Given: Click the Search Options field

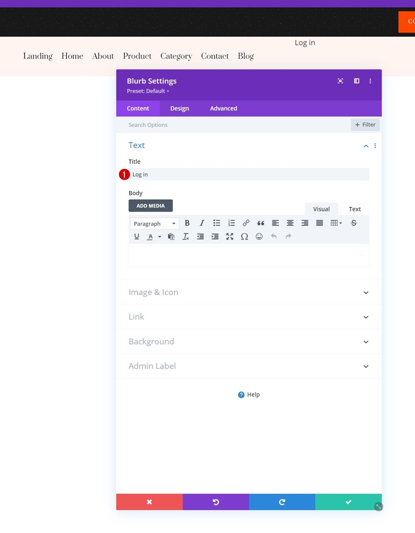Looking at the screenshot, I should tap(233, 125).
